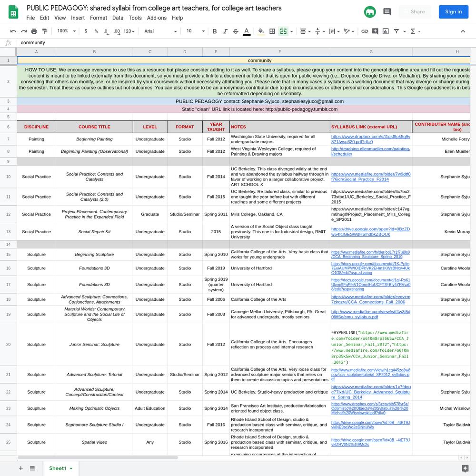Insert a comment from the toolbar

(375, 31)
